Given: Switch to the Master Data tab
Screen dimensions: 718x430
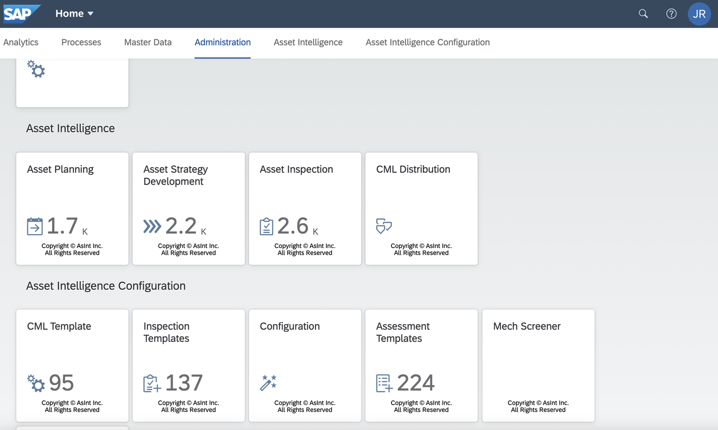Looking at the screenshot, I should [x=148, y=43].
